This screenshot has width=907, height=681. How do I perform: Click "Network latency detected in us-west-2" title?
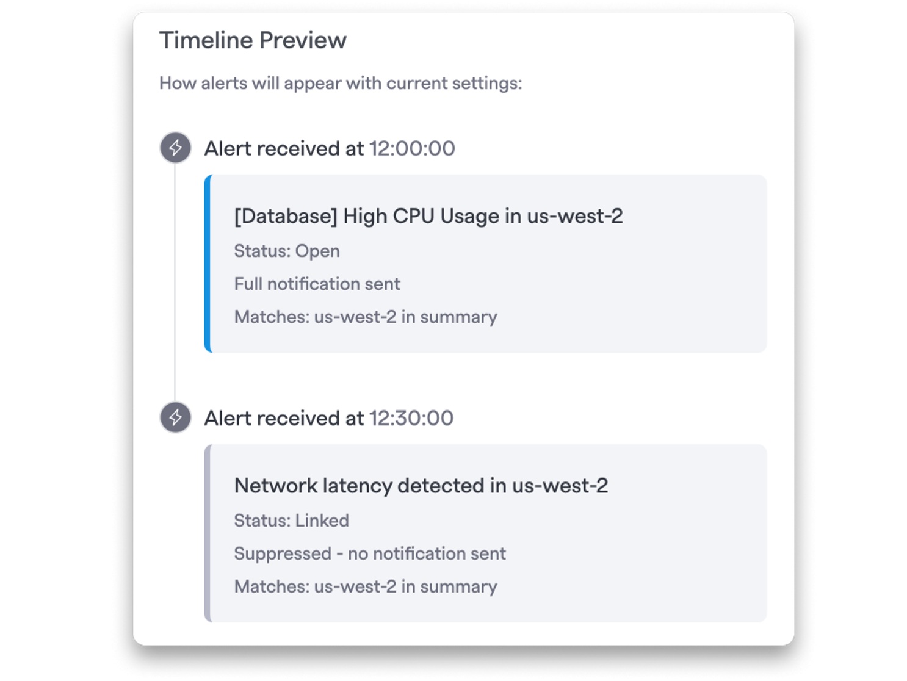click(421, 486)
